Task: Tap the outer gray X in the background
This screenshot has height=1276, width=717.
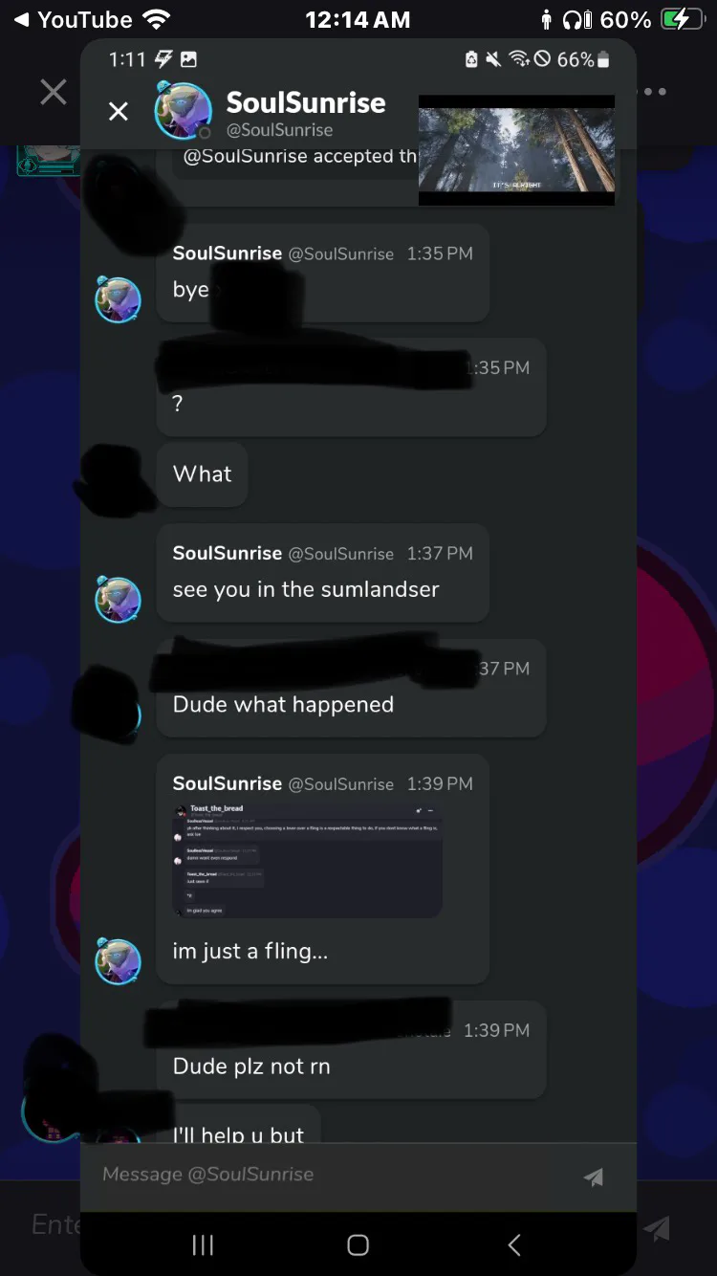Action: pos(54,92)
